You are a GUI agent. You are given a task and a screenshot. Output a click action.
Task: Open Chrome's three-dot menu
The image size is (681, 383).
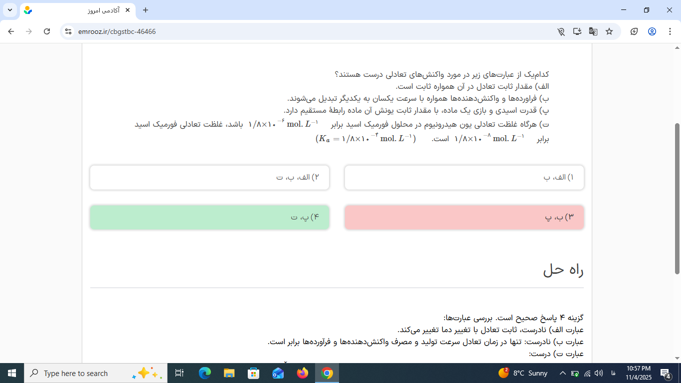click(x=670, y=31)
